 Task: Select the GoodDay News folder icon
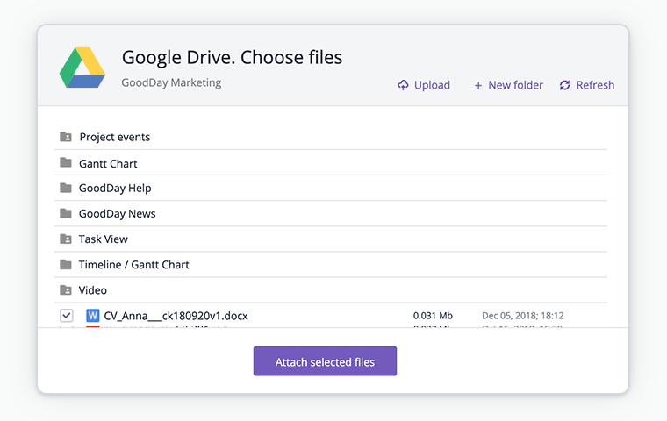pyautogui.click(x=66, y=213)
